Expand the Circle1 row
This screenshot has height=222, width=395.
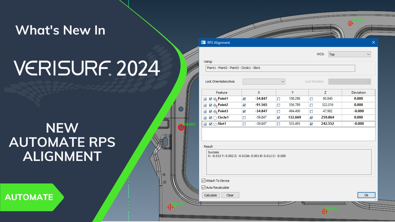[x=205, y=118]
